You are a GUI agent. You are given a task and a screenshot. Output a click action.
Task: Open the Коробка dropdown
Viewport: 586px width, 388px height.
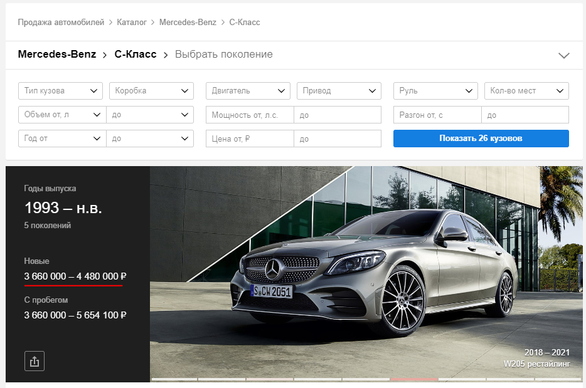click(x=151, y=91)
